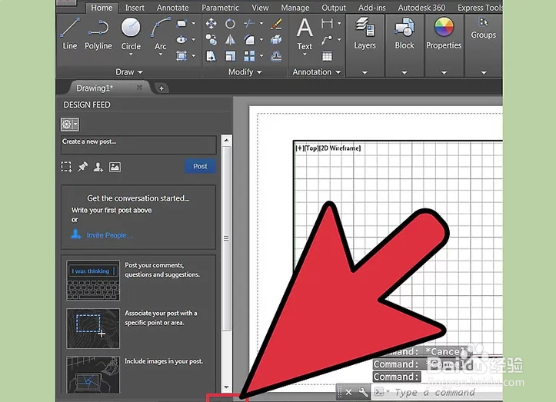
Task: Select the Explode tool
Action: point(276,40)
